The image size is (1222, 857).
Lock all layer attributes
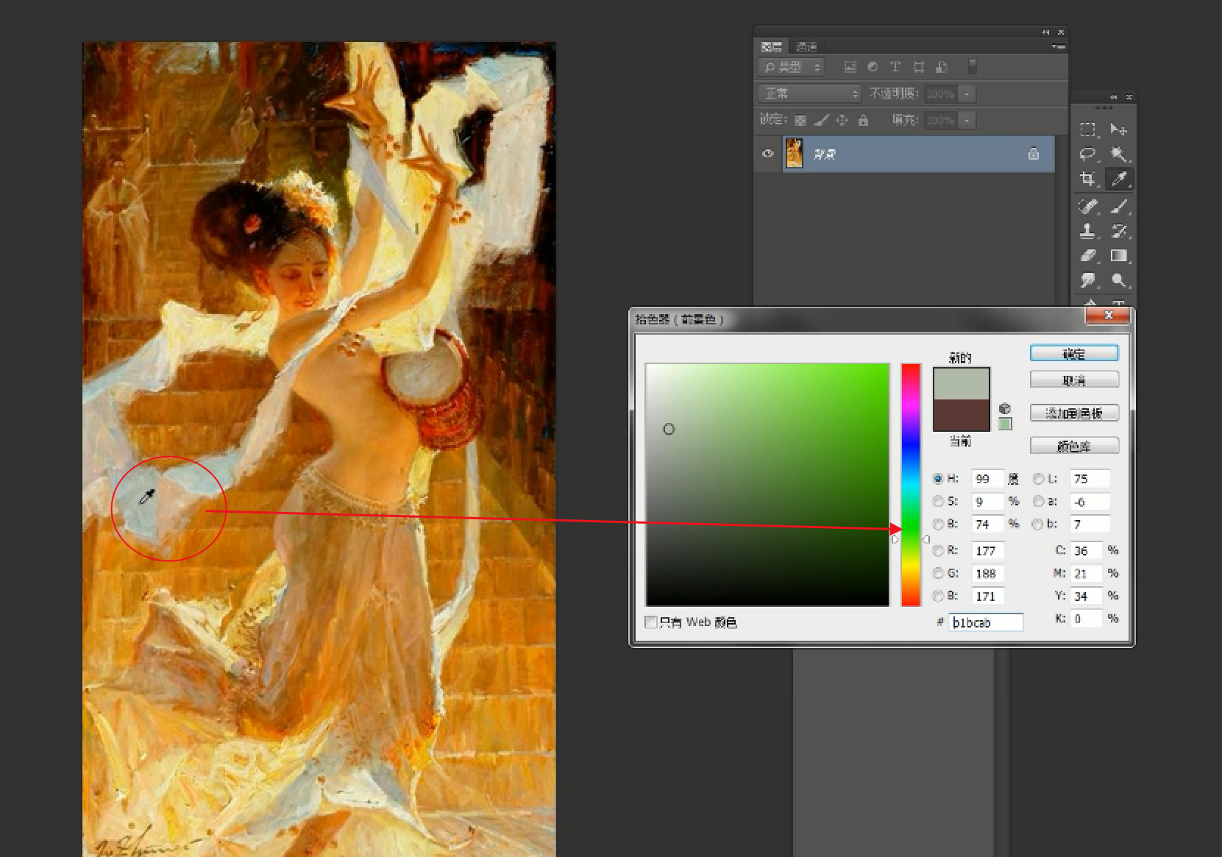(863, 120)
